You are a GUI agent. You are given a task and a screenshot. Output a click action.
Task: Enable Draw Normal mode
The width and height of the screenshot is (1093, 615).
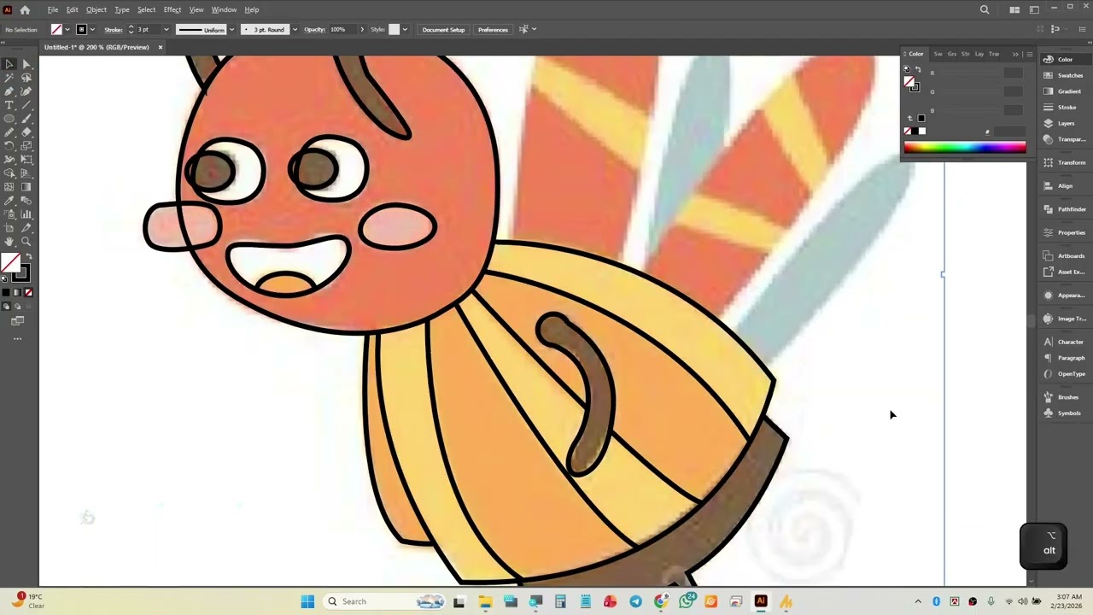pyautogui.click(x=6, y=306)
